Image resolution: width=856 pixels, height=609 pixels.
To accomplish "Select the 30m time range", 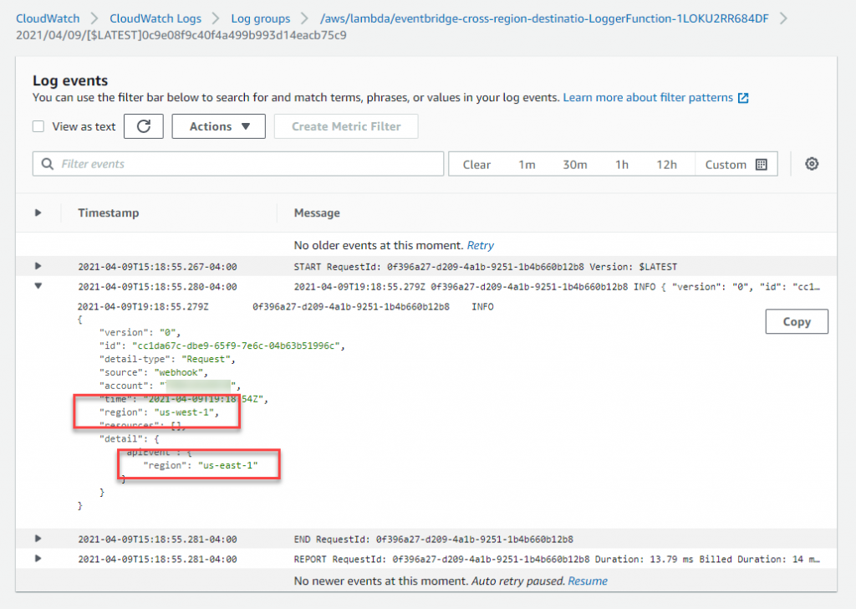I will point(575,164).
